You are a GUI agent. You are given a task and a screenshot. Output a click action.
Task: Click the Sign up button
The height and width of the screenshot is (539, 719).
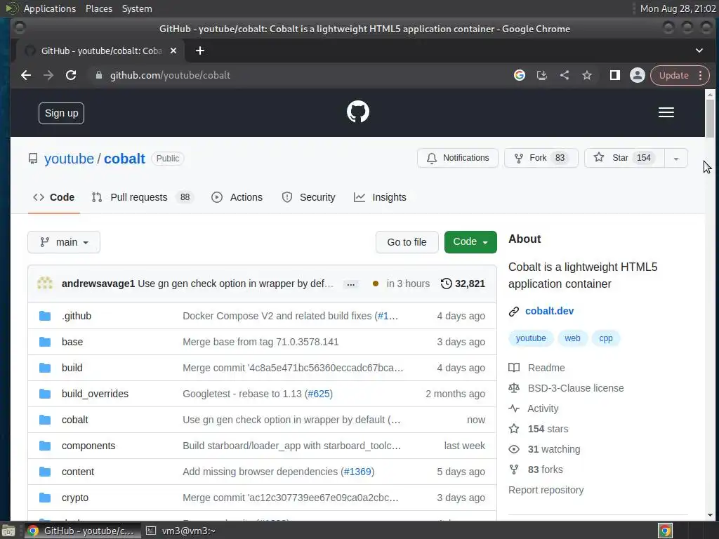(62, 113)
